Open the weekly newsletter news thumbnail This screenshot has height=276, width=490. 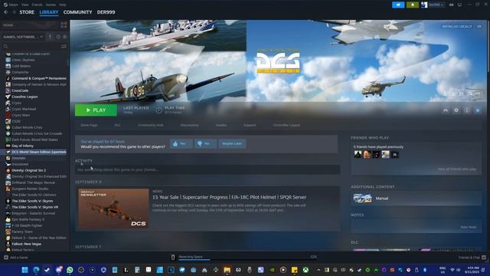(113, 209)
